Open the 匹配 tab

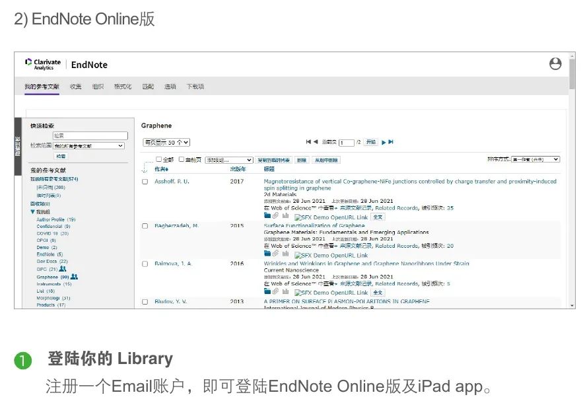coord(148,87)
